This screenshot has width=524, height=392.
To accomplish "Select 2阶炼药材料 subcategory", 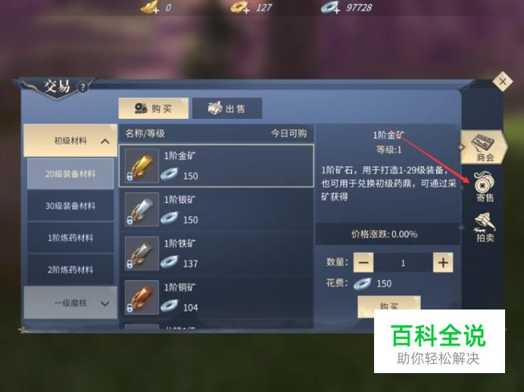I will (70, 270).
